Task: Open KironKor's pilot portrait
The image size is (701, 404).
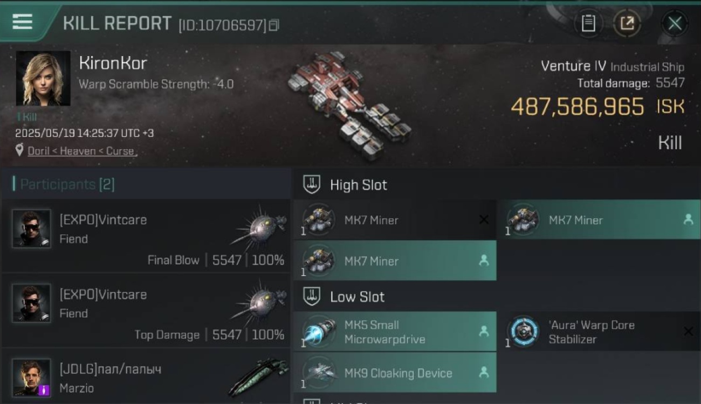Action: coord(43,78)
